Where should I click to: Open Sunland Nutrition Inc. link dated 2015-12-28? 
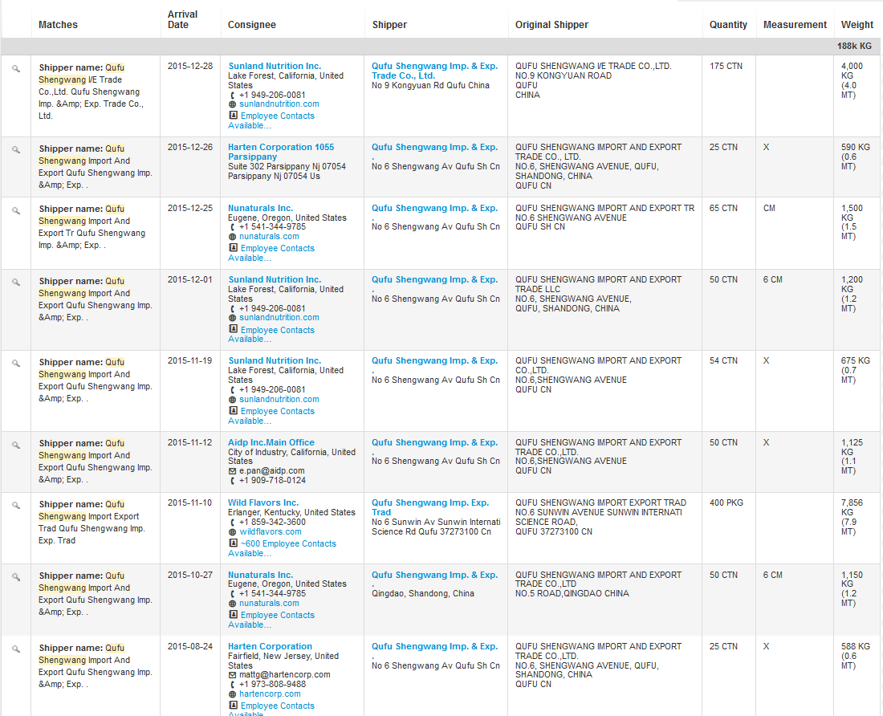(275, 66)
